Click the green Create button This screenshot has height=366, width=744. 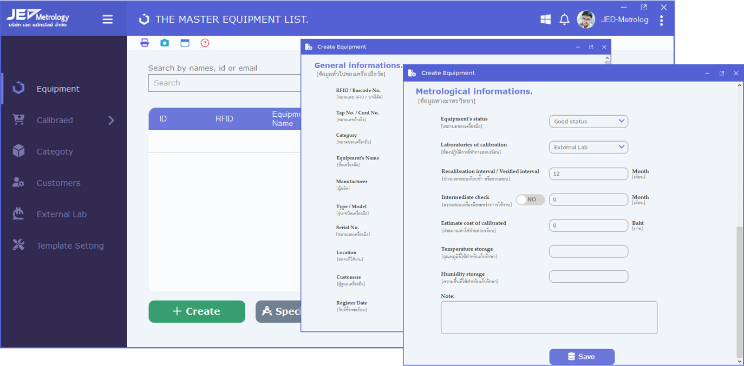197,311
